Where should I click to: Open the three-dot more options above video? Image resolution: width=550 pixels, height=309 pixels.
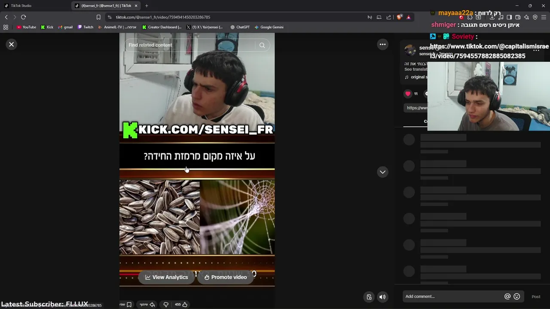pos(382,44)
